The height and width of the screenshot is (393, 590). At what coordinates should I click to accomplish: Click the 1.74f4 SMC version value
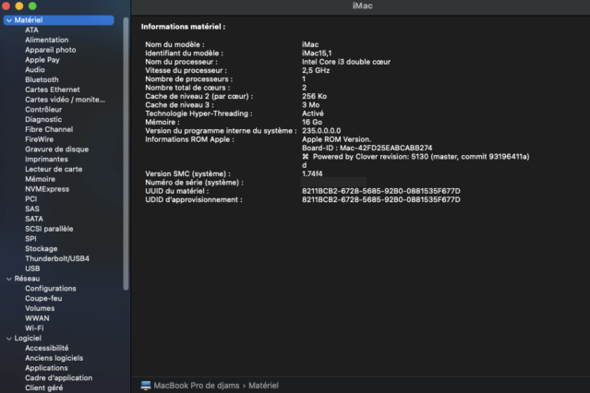click(x=312, y=173)
